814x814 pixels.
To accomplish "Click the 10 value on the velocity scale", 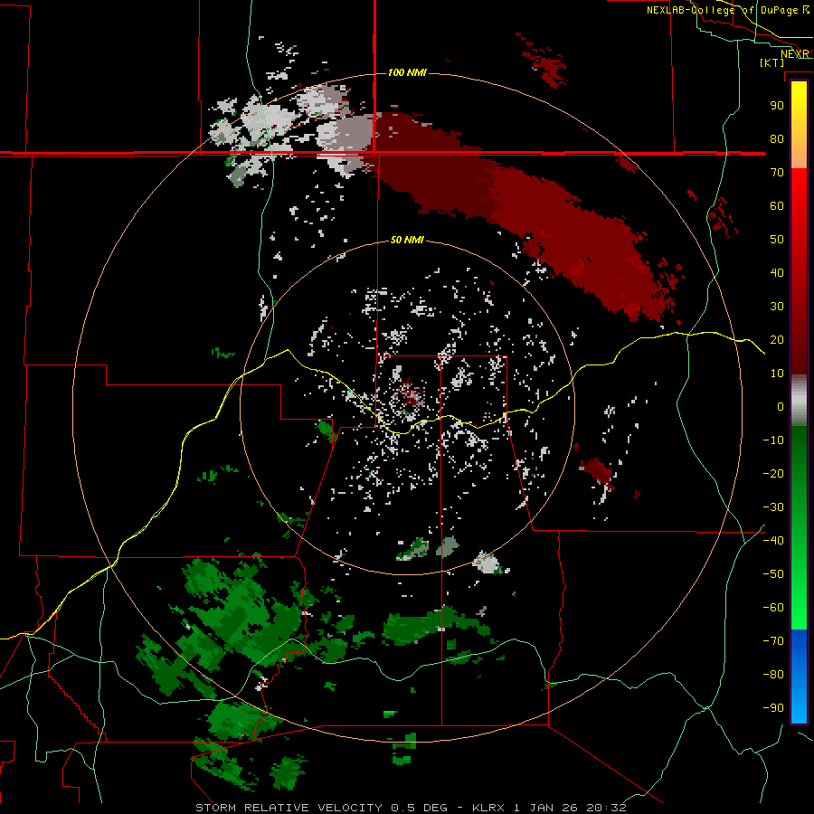I will click(777, 374).
